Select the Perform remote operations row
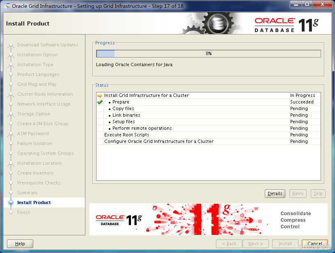This screenshot has width=335, height=253. (209, 128)
